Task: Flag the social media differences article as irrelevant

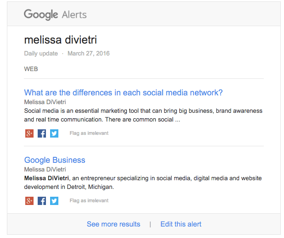Action: (89, 133)
